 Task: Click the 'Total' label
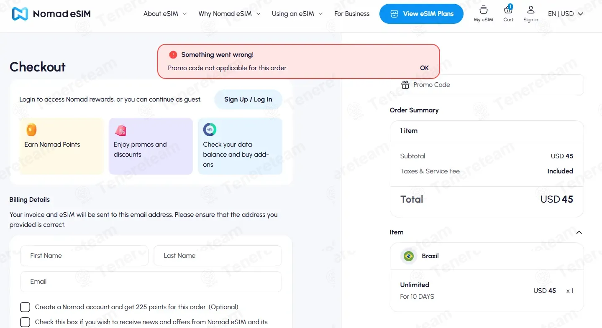point(412,199)
